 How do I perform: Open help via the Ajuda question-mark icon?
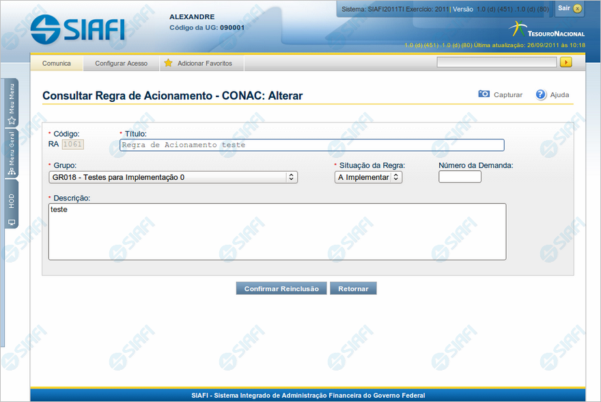coord(541,94)
